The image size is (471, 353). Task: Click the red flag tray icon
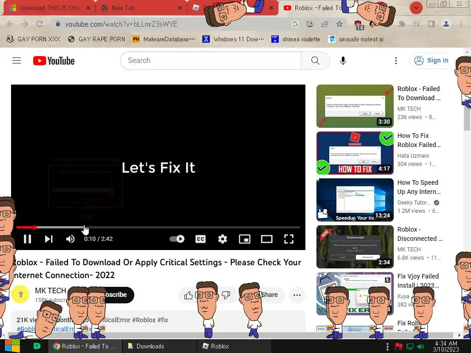pyautogui.click(x=399, y=347)
